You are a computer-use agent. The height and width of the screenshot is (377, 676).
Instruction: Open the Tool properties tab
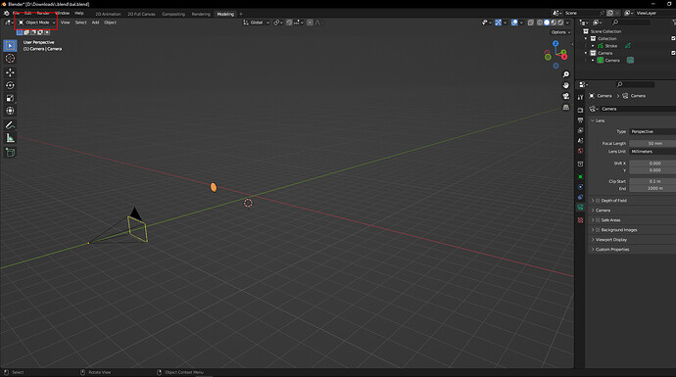(580, 98)
